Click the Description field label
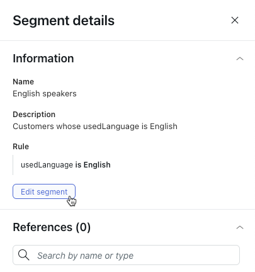Viewport: 255px width, 272px height. pos(34,115)
